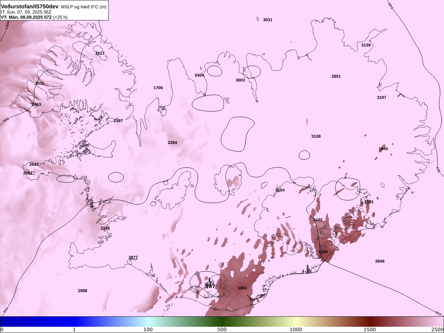
Task: Click the dark green part of the colorbar
Action: pyautogui.click(x=222, y=322)
